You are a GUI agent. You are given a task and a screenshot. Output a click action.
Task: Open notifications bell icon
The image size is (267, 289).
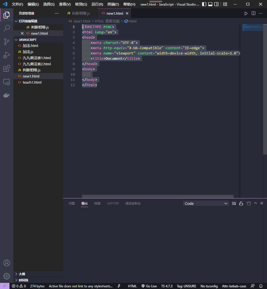(x=261, y=286)
